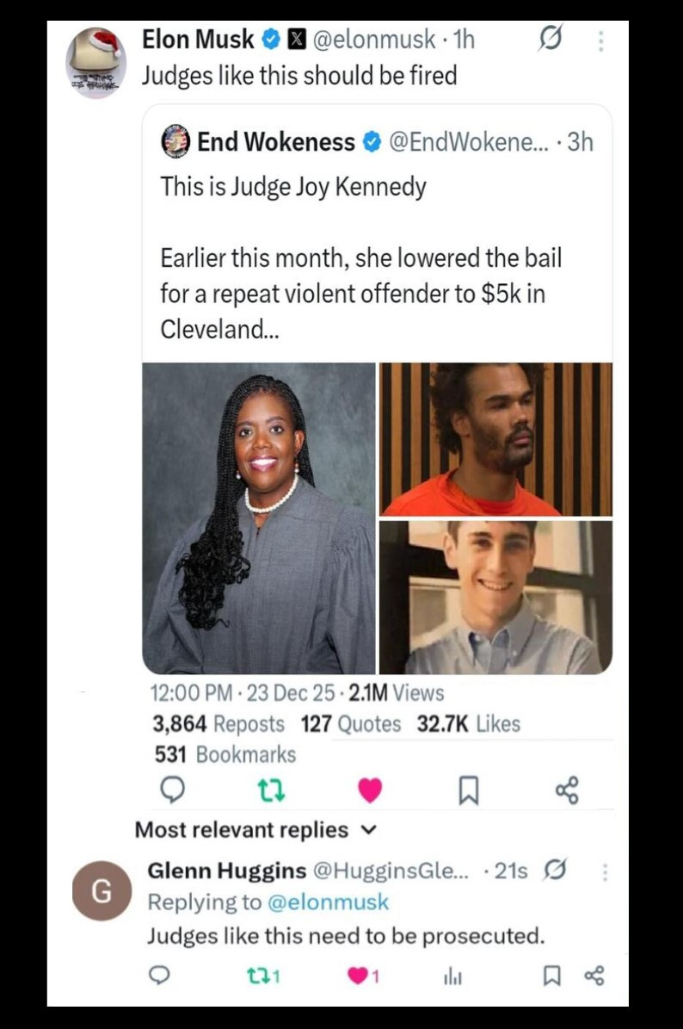Image resolution: width=683 pixels, height=1029 pixels.
Task: Open three-dot menu on Elon Musk's post
Action: click(x=600, y=40)
